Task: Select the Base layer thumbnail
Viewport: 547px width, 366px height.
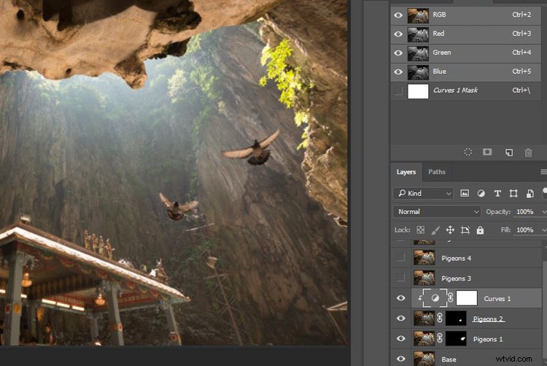Action: point(424,359)
